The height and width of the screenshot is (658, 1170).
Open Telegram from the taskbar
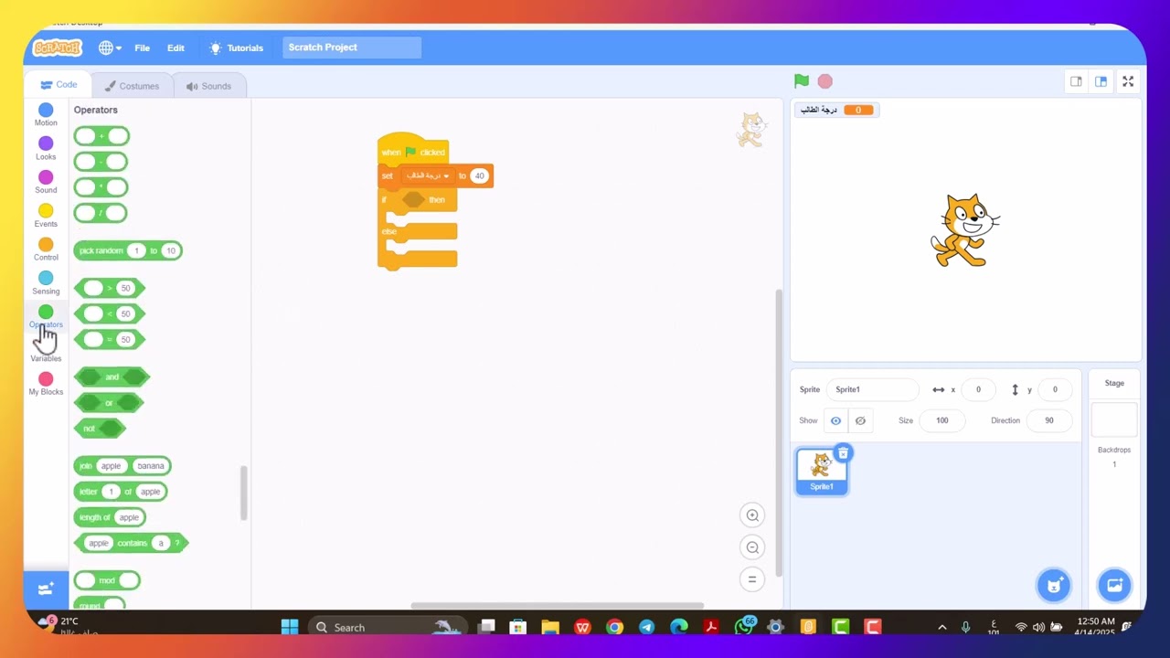(x=646, y=627)
